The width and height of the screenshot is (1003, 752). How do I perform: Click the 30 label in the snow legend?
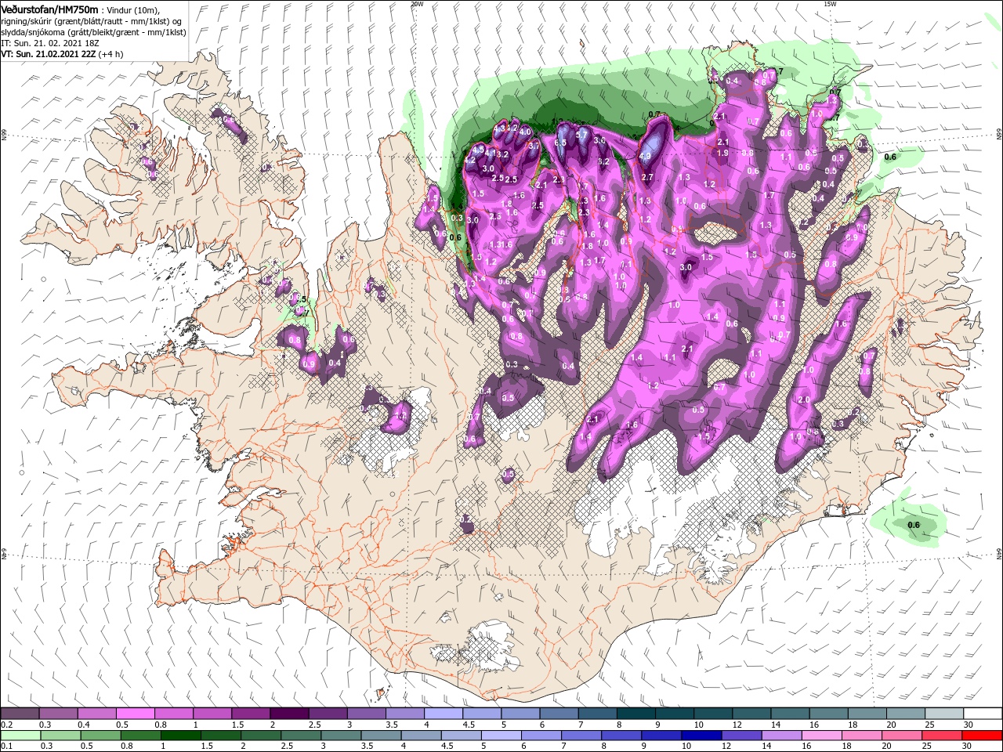click(968, 725)
